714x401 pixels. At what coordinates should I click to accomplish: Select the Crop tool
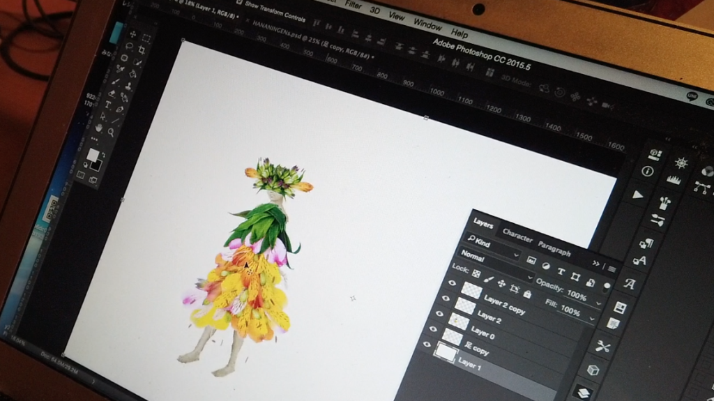142,50
